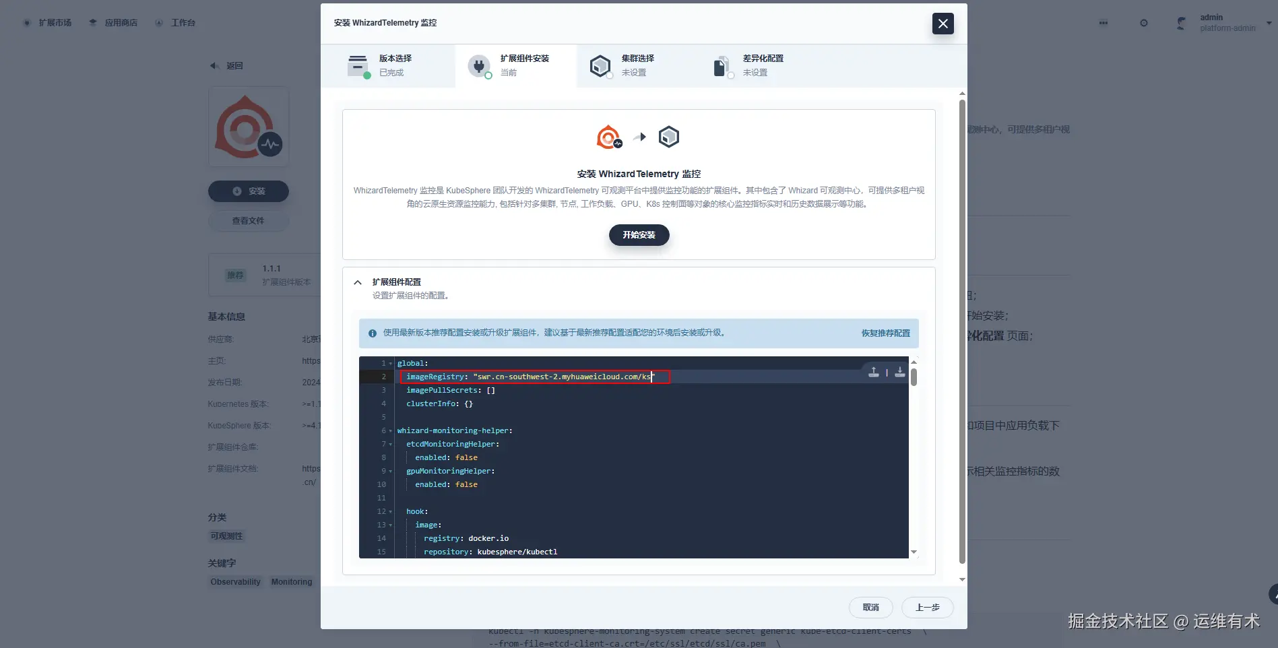Image resolution: width=1278 pixels, height=648 pixels.
Task: Click the cluster cube icon beside arrow
Action: (x=668, y=137)
